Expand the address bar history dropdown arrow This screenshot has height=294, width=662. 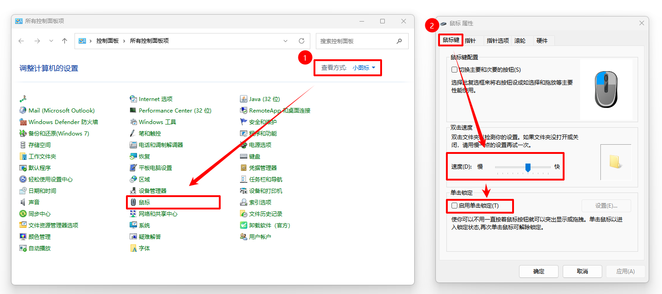[286, 41]
